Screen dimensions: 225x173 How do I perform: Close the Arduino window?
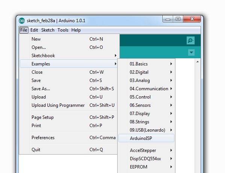tap(192, 19)
